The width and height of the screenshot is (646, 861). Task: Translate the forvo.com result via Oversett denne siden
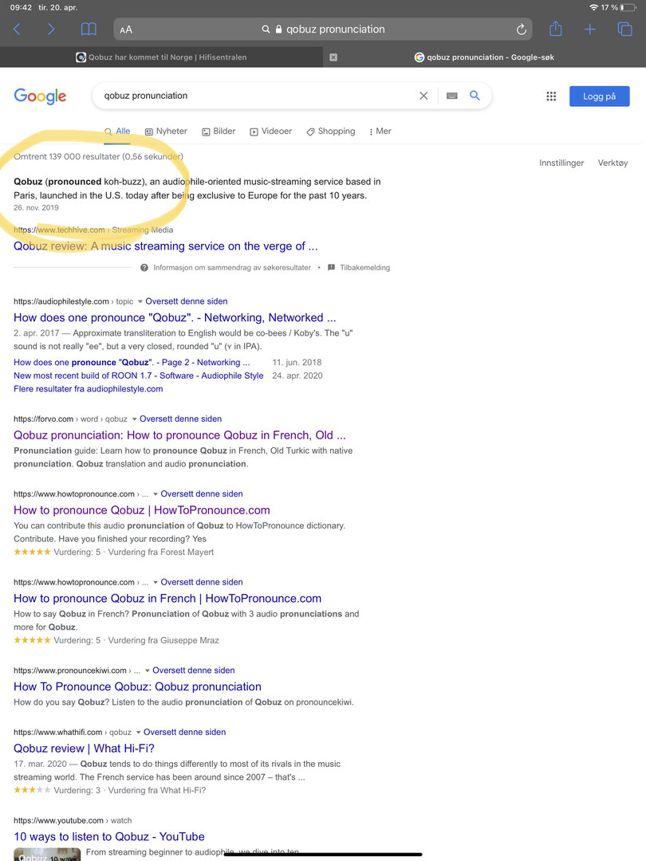pyautogui.click(x=181, y=419)
